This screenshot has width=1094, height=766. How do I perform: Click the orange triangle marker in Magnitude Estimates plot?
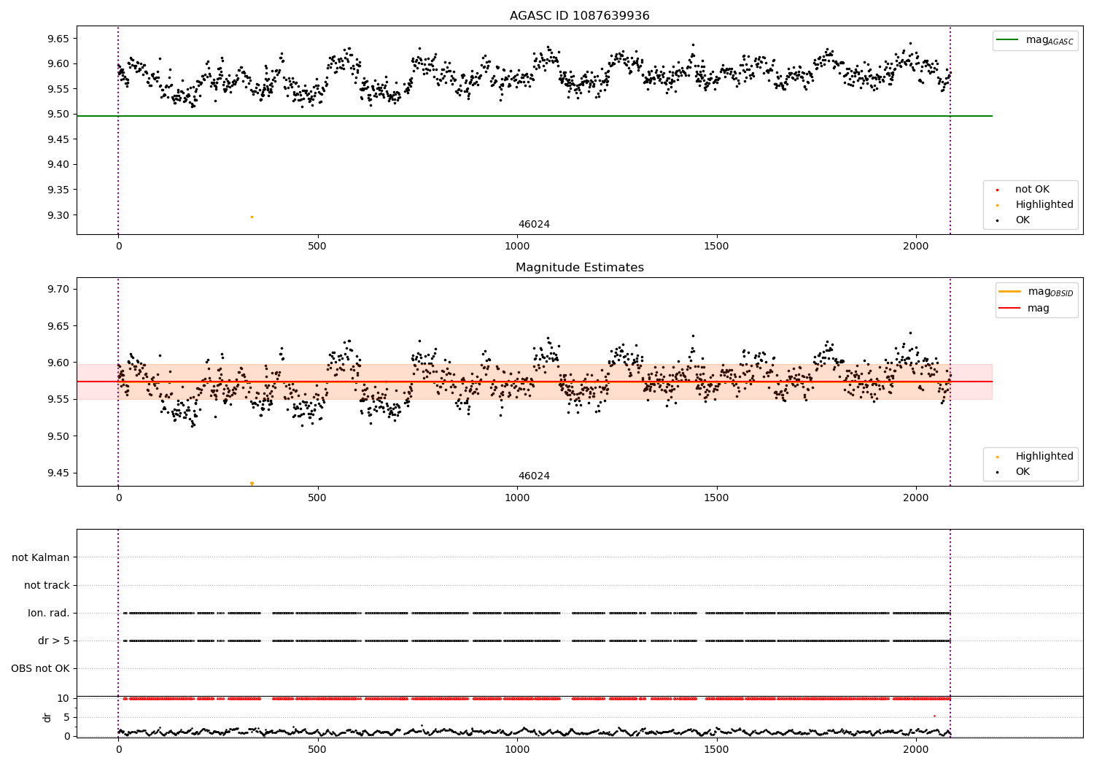(x=252, y=484)
